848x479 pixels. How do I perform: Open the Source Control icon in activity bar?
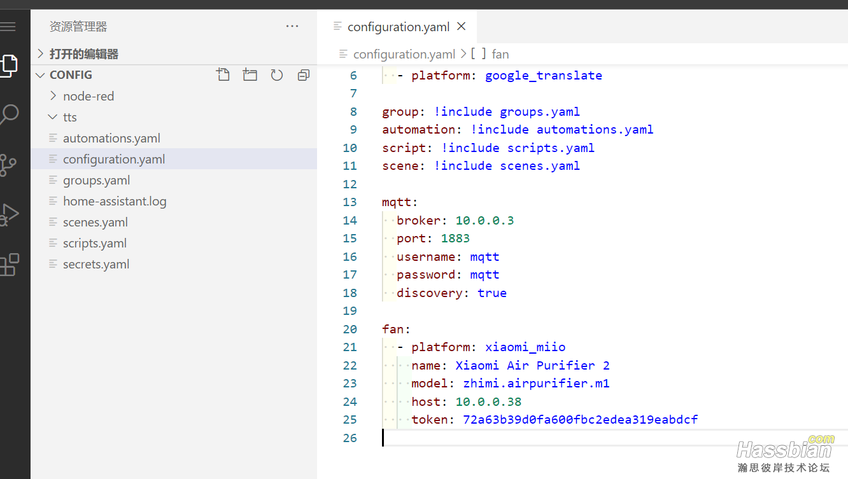click(x=8, y=165)
